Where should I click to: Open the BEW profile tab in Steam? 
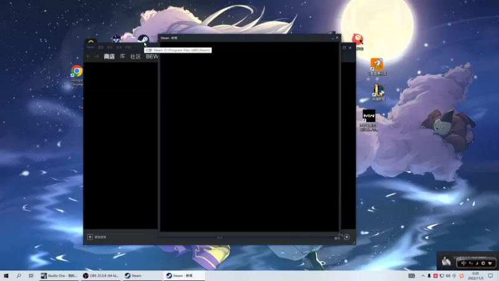tap(152, 56)
